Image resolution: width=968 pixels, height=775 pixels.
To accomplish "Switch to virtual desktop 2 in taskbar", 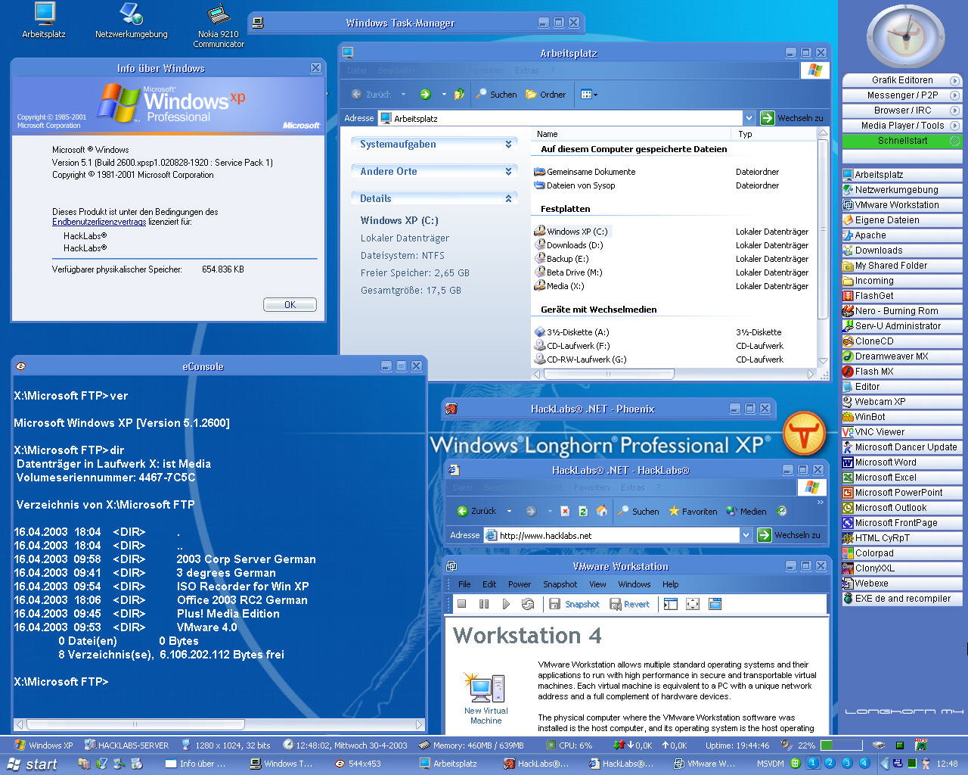I will pyautogui.click(x=830, y=764).
